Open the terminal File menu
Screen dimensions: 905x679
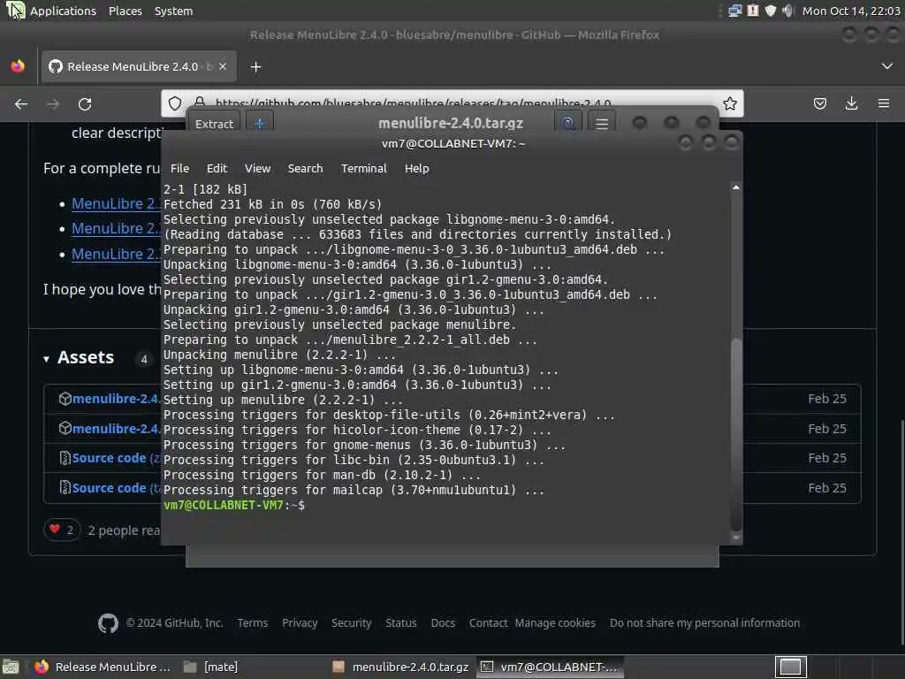tap(179, 169)
